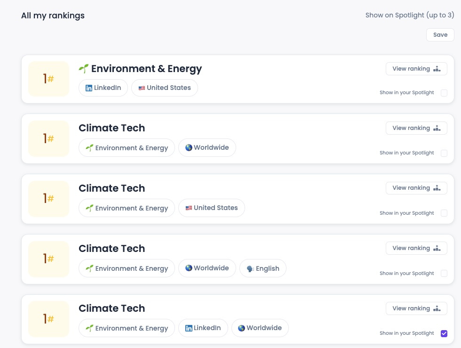Image resolution: width=461 pixels, height=348 pixels.
Task: Click 'Show in your Spotlight' label in last card
Action: tap(406, 333)
